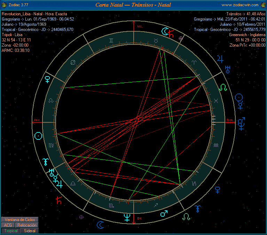Select the blue transit Venus glyph near Capricorn
Screen dimensions: 267x235
(x=218, y=190)
